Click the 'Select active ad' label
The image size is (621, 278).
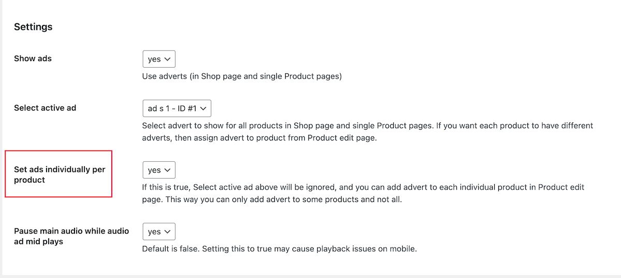click(x=45, y=108)
